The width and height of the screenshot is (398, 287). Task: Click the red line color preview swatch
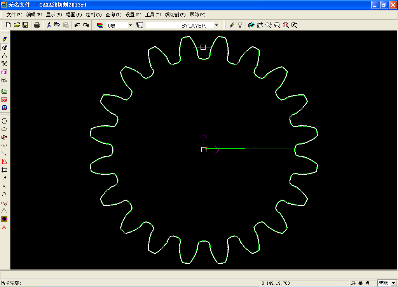162,25
